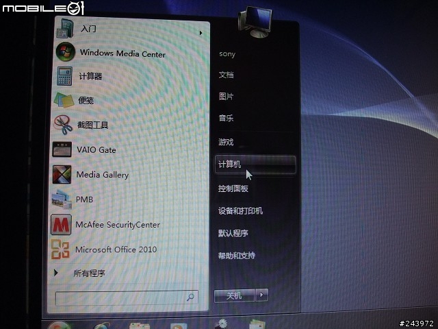Select the 截图工具 label
This screenshot has width=438, height=329.
[92, 125]
